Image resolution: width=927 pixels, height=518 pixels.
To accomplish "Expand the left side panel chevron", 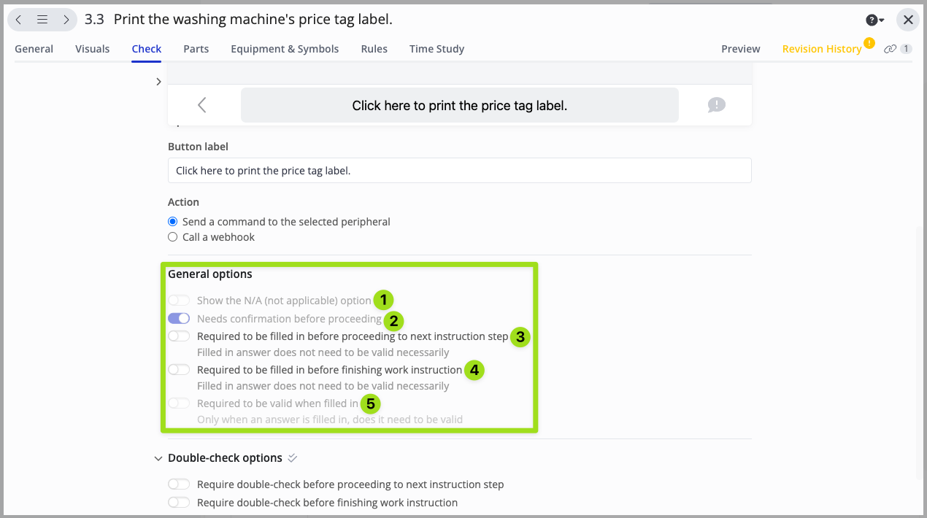I will [x=158, y=82].
